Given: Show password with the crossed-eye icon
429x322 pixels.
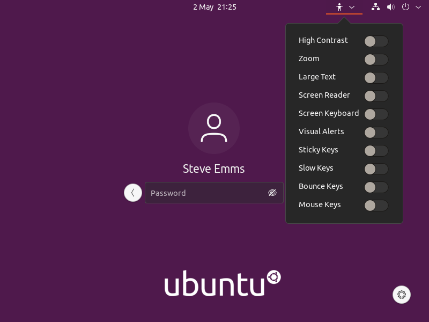Looking at the screenshot, I should 272,193.
